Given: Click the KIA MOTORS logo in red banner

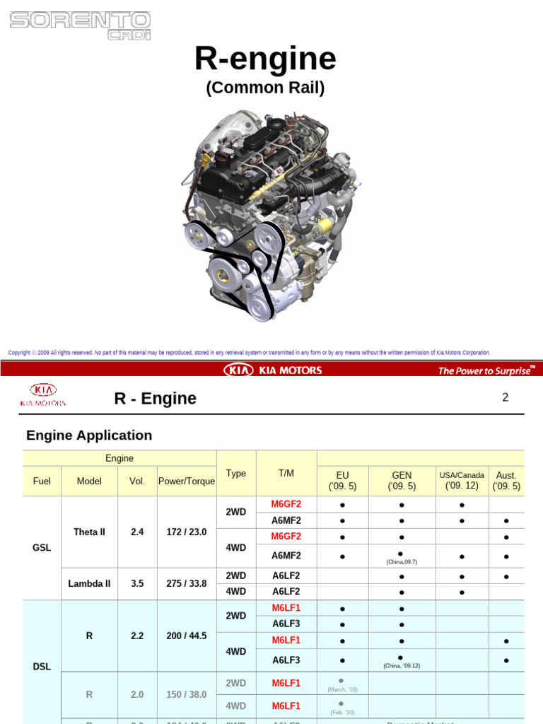Looking at the screenshot, I should 272,370.
